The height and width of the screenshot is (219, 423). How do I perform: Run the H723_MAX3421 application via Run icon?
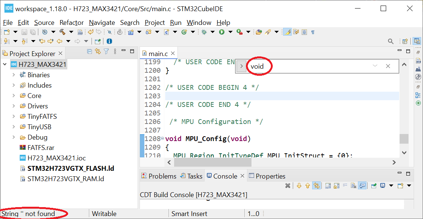click(221, 32)
